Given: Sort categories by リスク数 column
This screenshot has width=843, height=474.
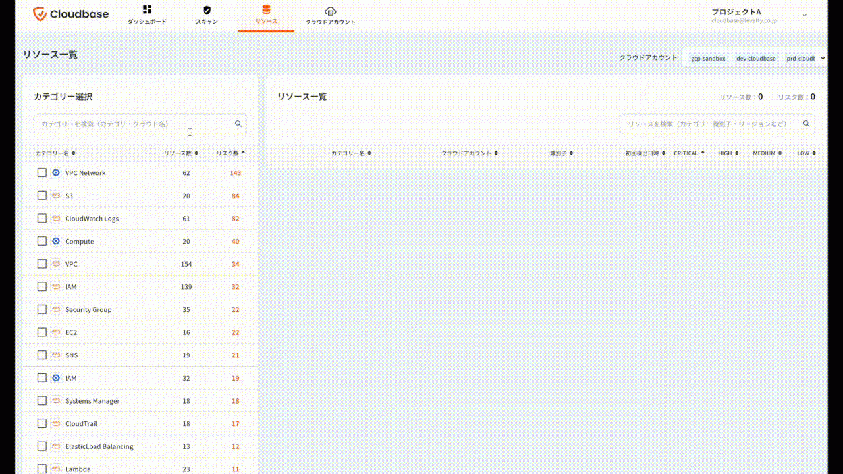Looking at the screenshot, I should [231, 153].
